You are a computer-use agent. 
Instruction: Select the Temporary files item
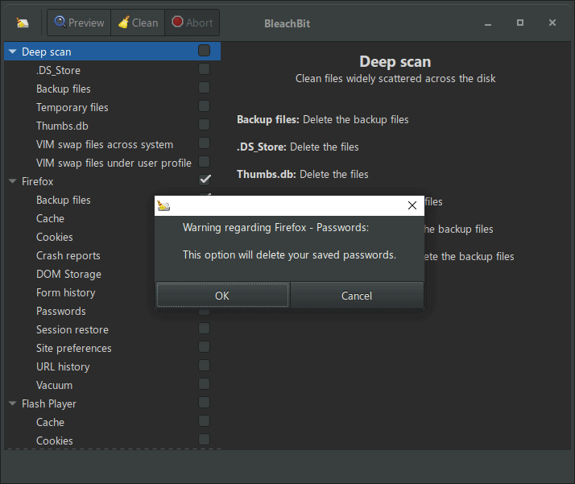[x=72, y=107]
